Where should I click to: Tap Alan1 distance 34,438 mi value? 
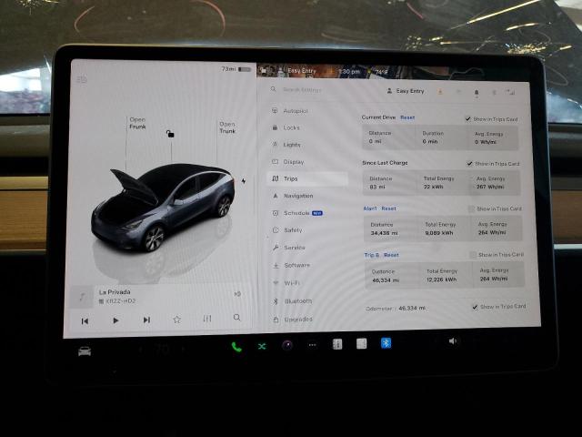coord(384,233)
